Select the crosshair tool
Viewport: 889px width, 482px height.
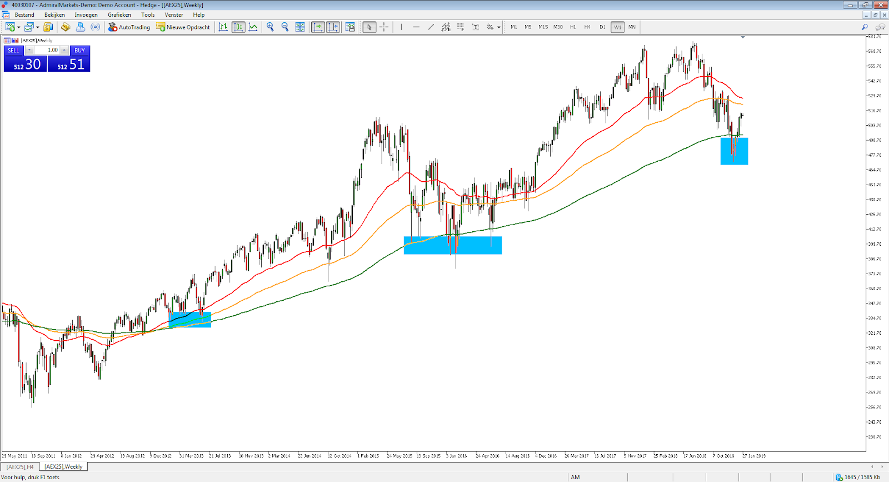[384, 27]
